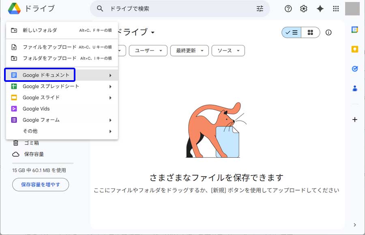This screenshot has height=235, width=365.
Task: Show the details info panel
Action: (x=328, y=32)
